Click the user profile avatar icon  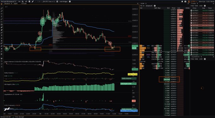pyautogui.click(x=189, y=1)
